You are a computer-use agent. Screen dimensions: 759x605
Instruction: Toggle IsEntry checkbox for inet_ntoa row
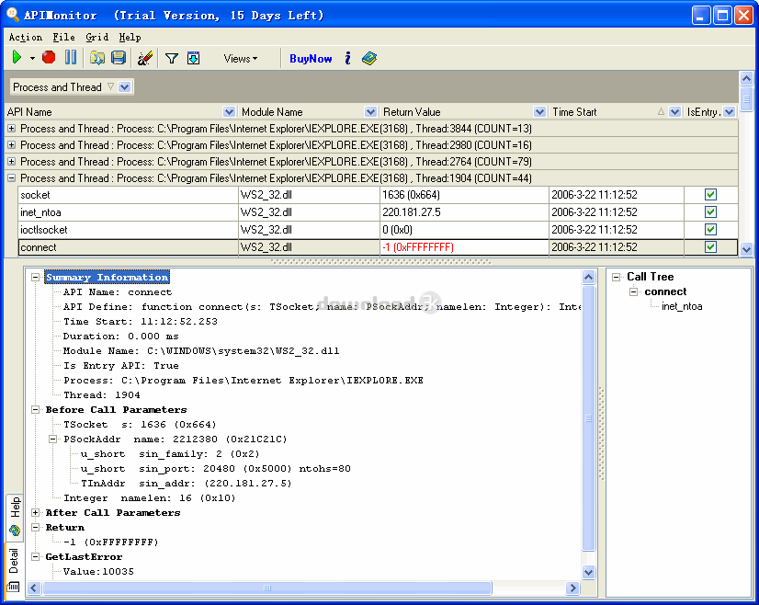click(710, 212)
